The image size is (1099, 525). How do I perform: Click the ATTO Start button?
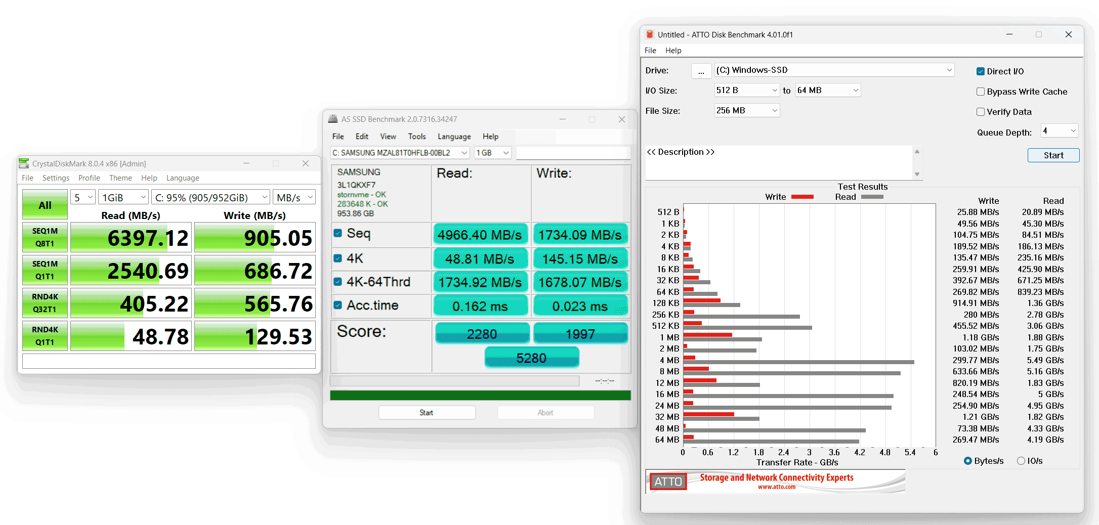[x=1053, y=155]
